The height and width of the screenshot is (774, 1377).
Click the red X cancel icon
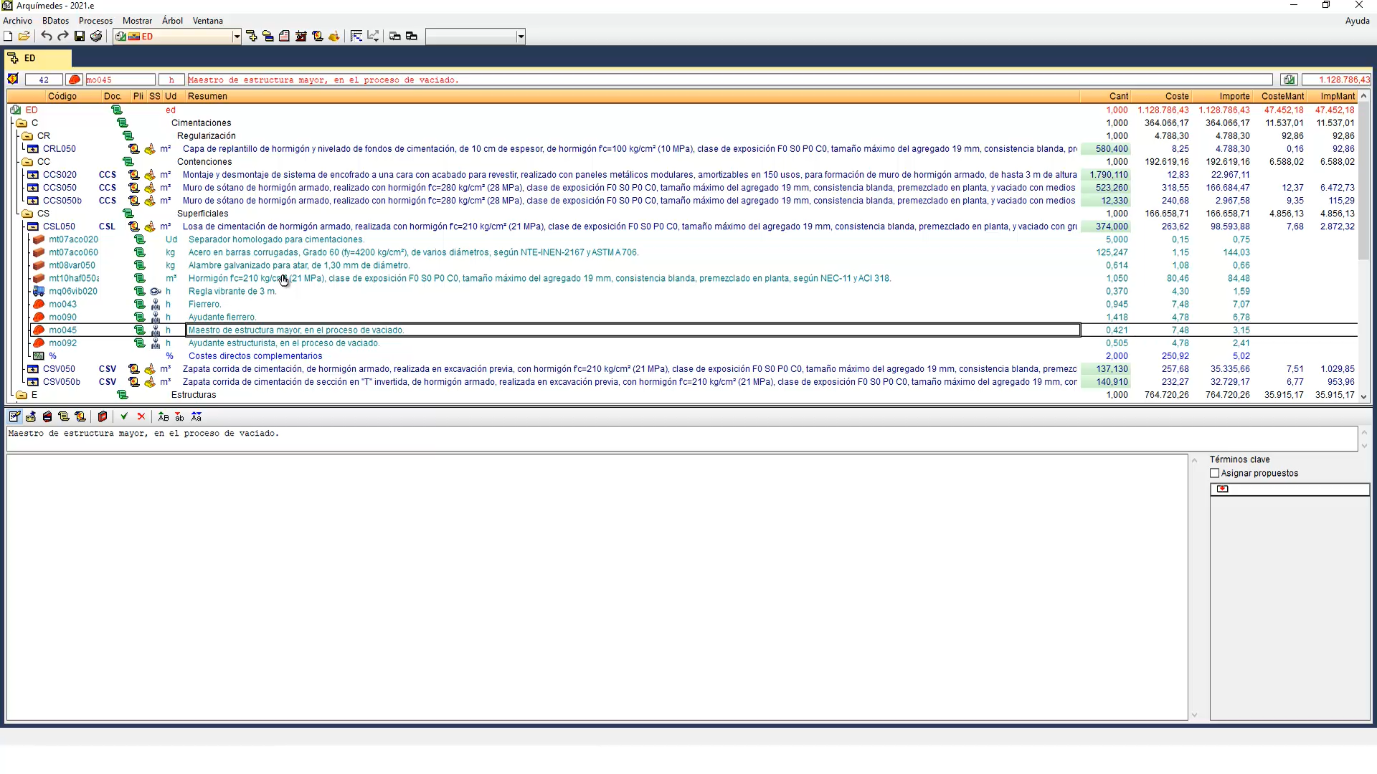[x=141, y=416]
